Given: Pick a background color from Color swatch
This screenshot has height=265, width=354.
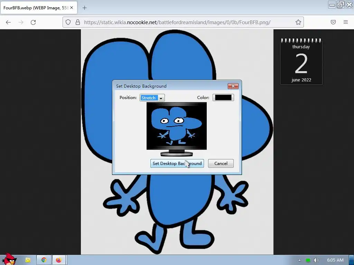Looking at the screenshot, I should point(223,98).
